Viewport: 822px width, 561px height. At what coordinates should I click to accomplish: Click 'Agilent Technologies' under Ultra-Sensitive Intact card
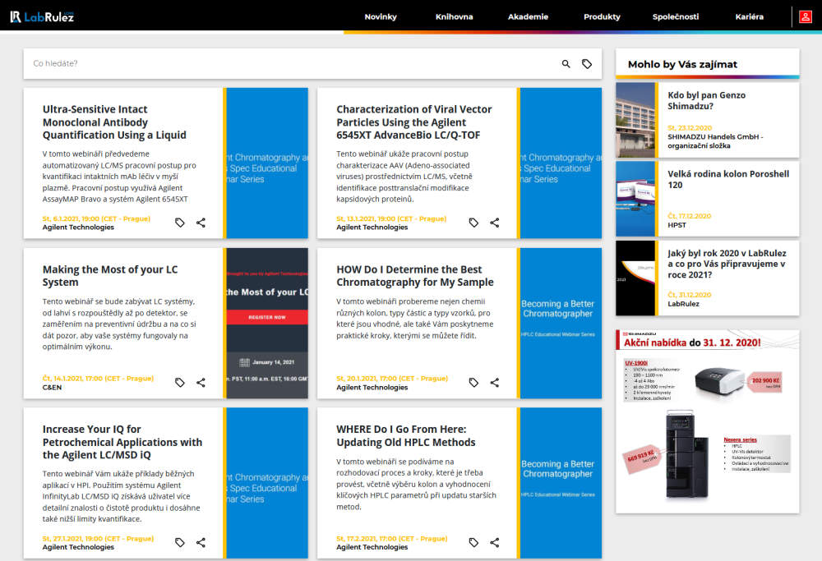(78, 228)
